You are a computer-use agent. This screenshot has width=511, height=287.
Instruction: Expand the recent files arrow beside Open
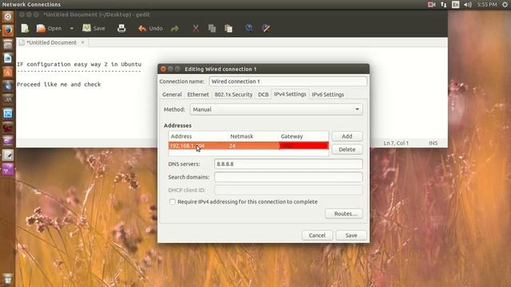point(72,29)
